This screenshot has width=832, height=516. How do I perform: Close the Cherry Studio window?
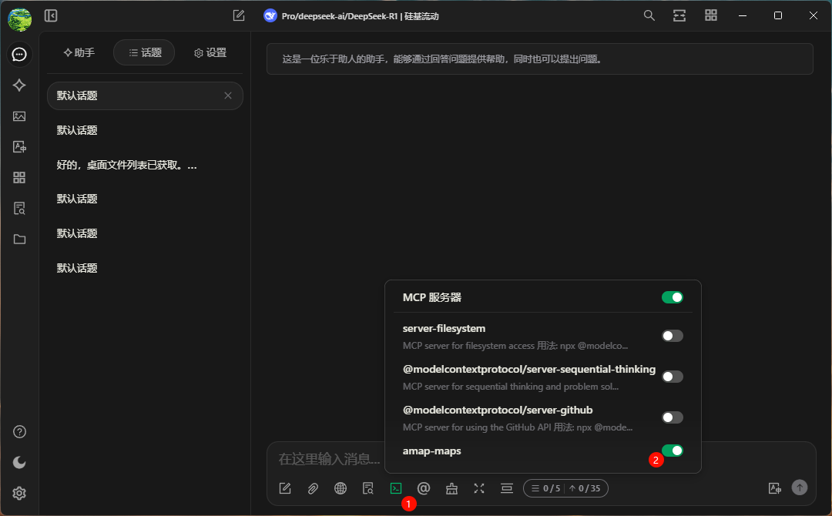click(x=813, y=15)
